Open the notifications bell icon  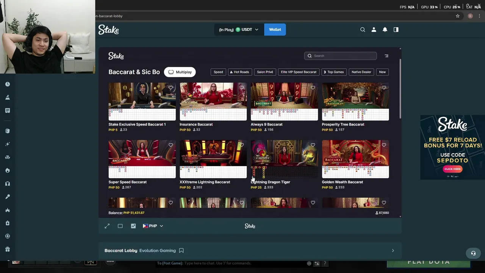click(385, 30)
